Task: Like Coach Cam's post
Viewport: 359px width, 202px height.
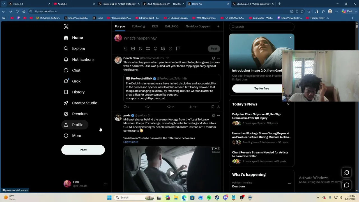Action: 171,107
